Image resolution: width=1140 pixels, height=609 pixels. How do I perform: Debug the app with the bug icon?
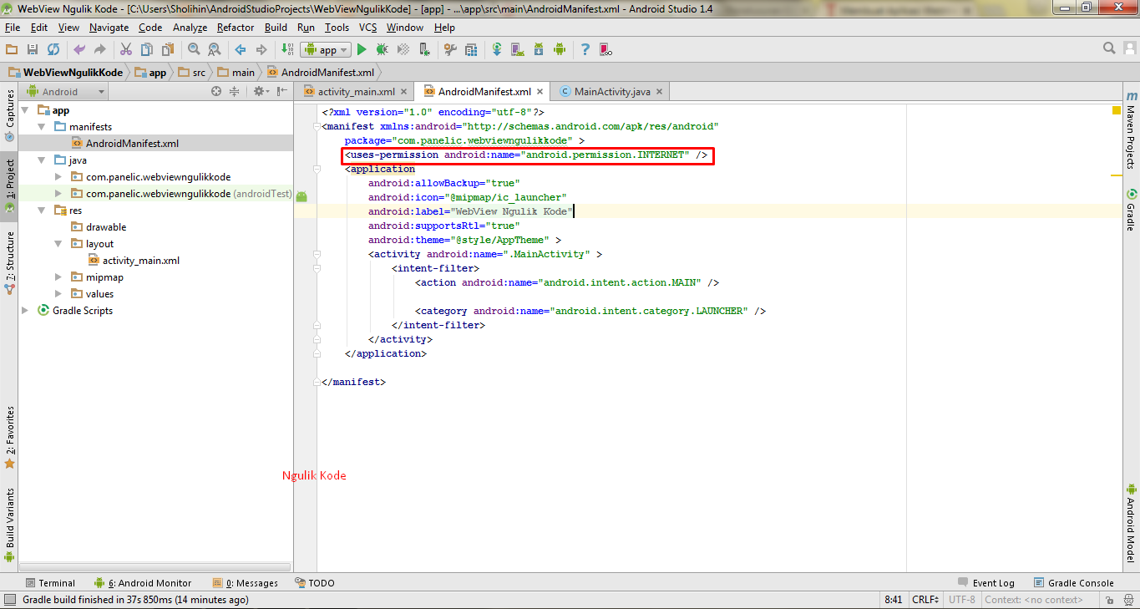coord(383,50)
